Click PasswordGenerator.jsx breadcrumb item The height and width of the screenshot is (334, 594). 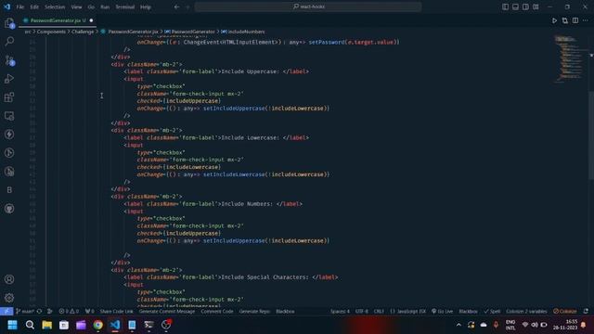click(130, 32)
